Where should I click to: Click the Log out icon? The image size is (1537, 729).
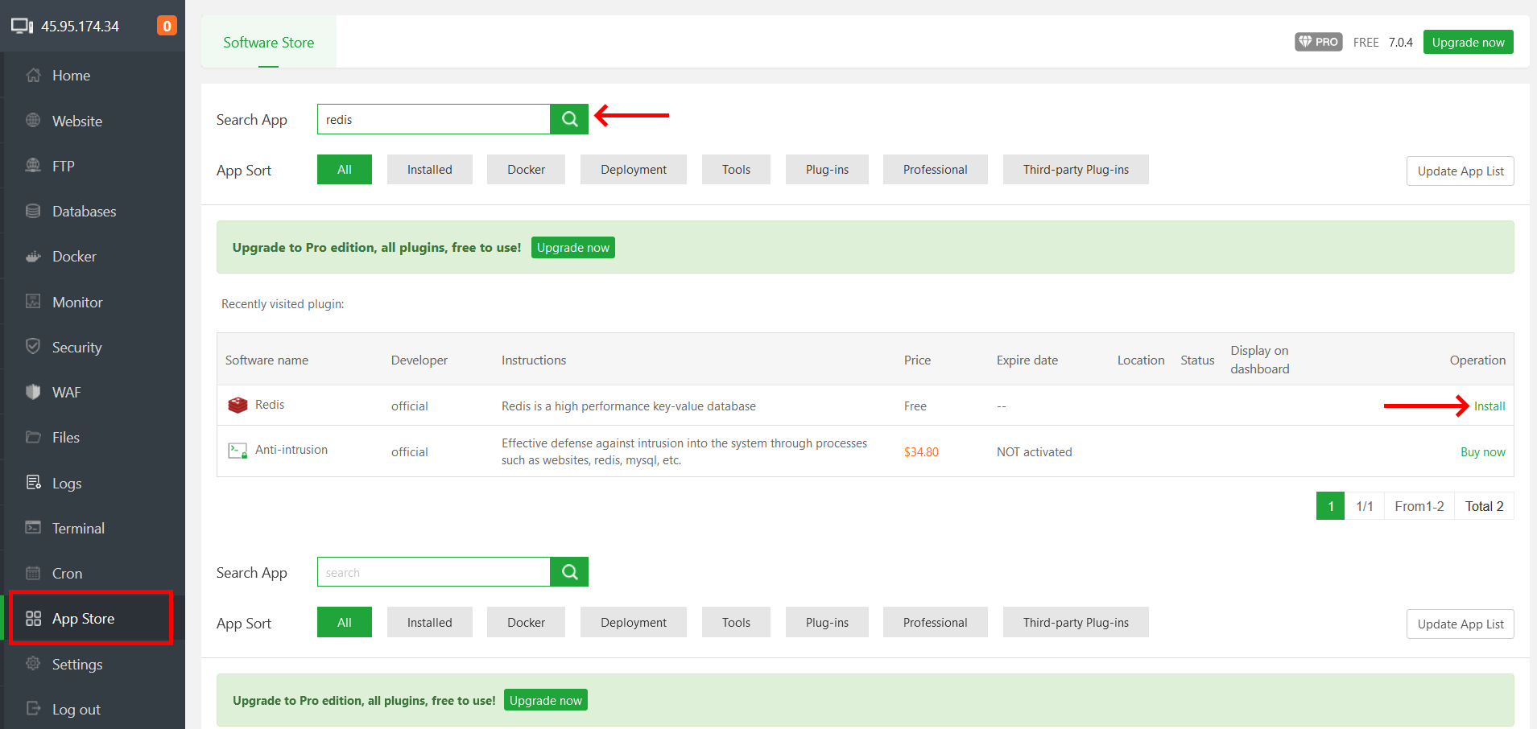tap(33, 709)
